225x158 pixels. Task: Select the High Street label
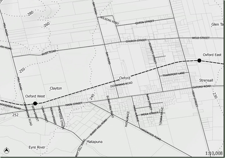point(195,99)
